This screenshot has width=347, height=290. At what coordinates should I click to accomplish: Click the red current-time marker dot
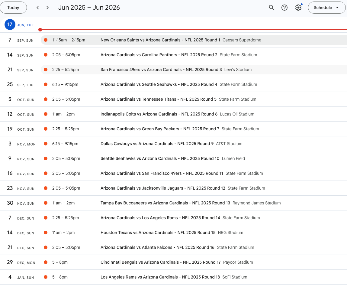[40, 30]
